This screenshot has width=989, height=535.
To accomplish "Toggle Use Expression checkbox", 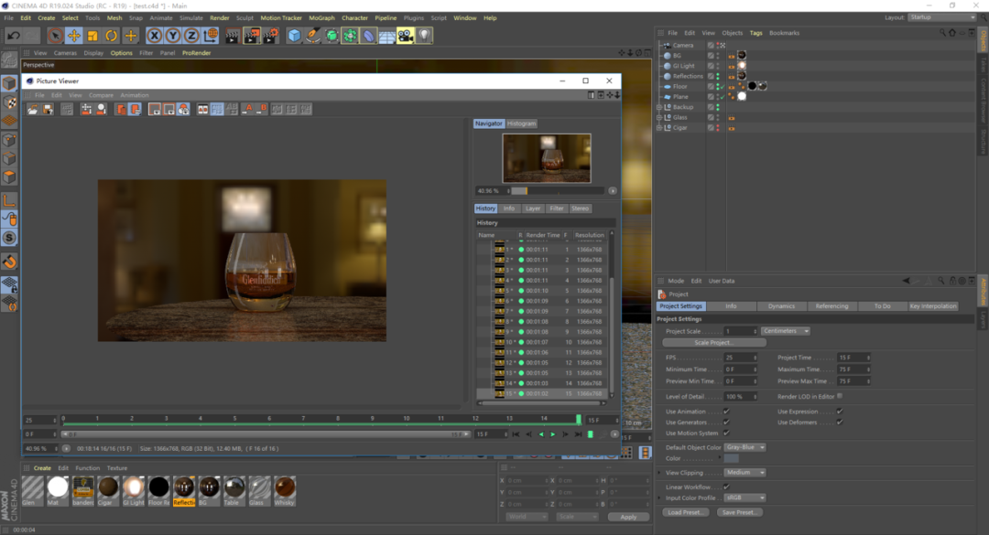I will pyautogui.click(x=840, y=412).
